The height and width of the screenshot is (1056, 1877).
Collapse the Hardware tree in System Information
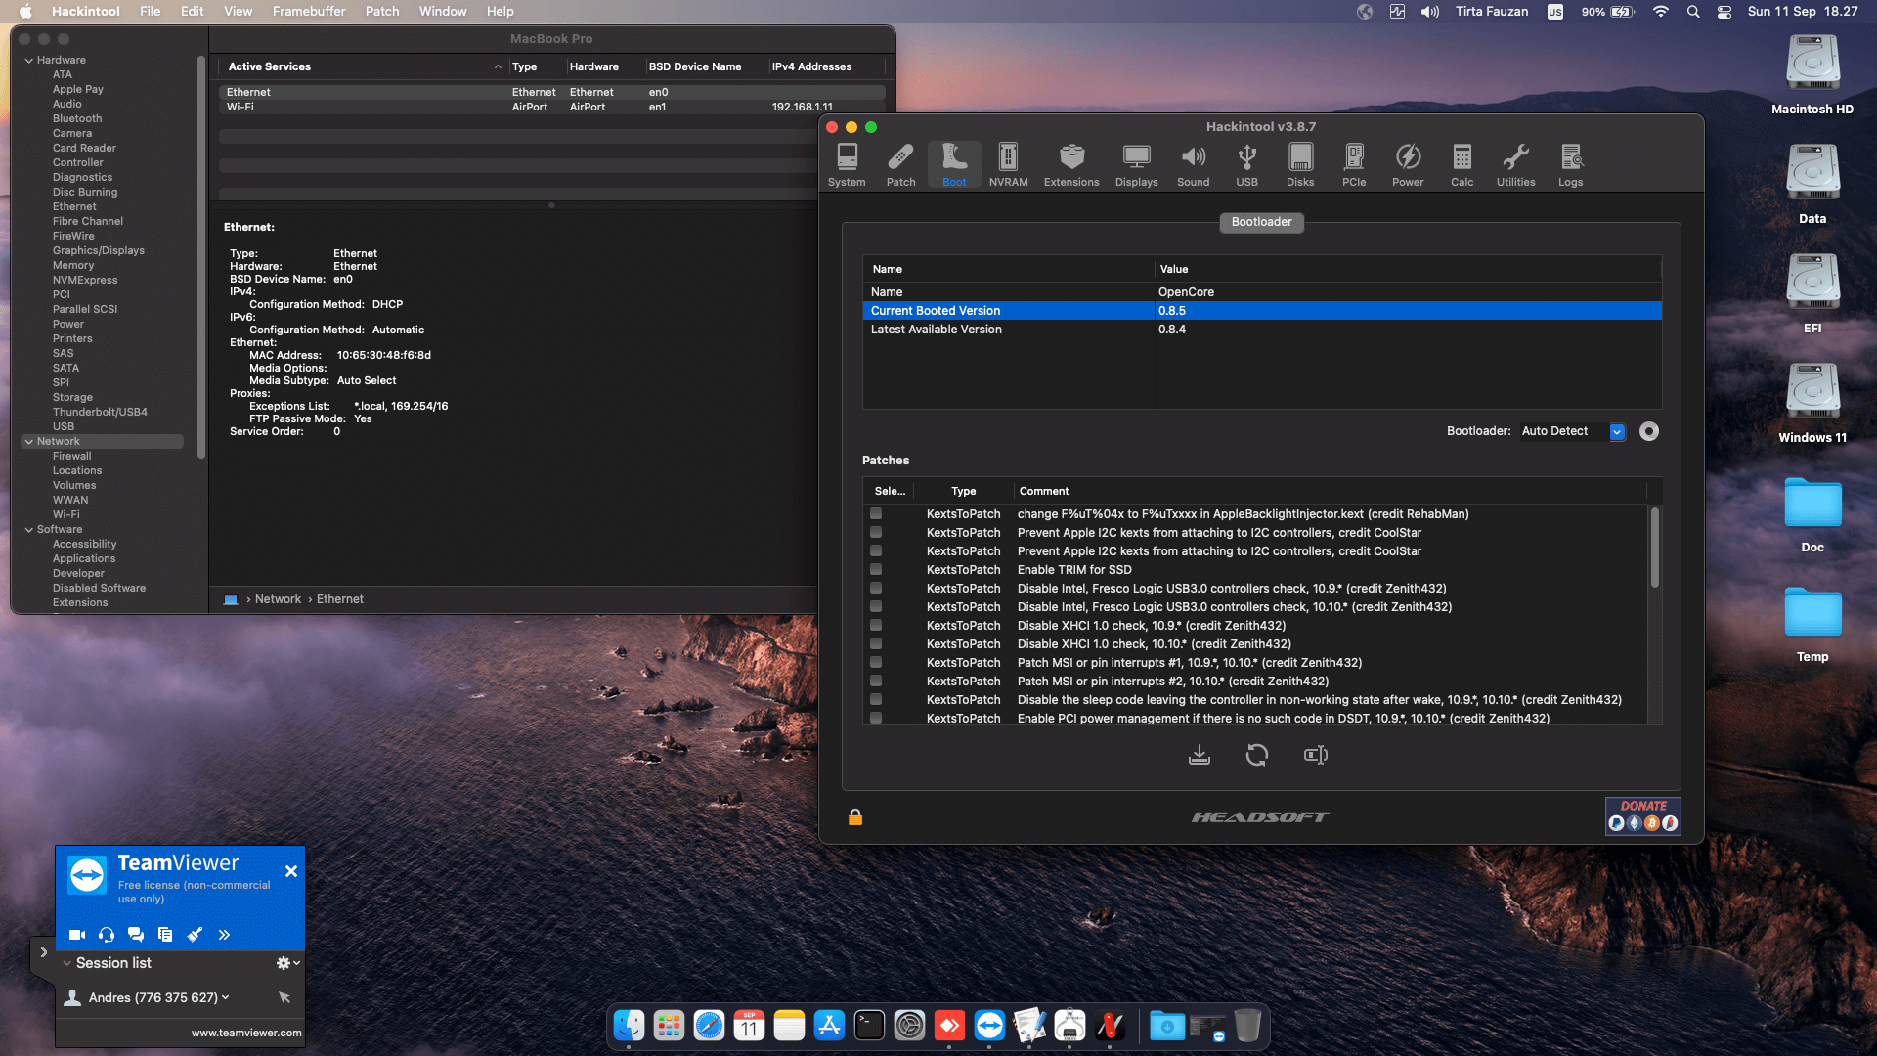click(29, 60)
